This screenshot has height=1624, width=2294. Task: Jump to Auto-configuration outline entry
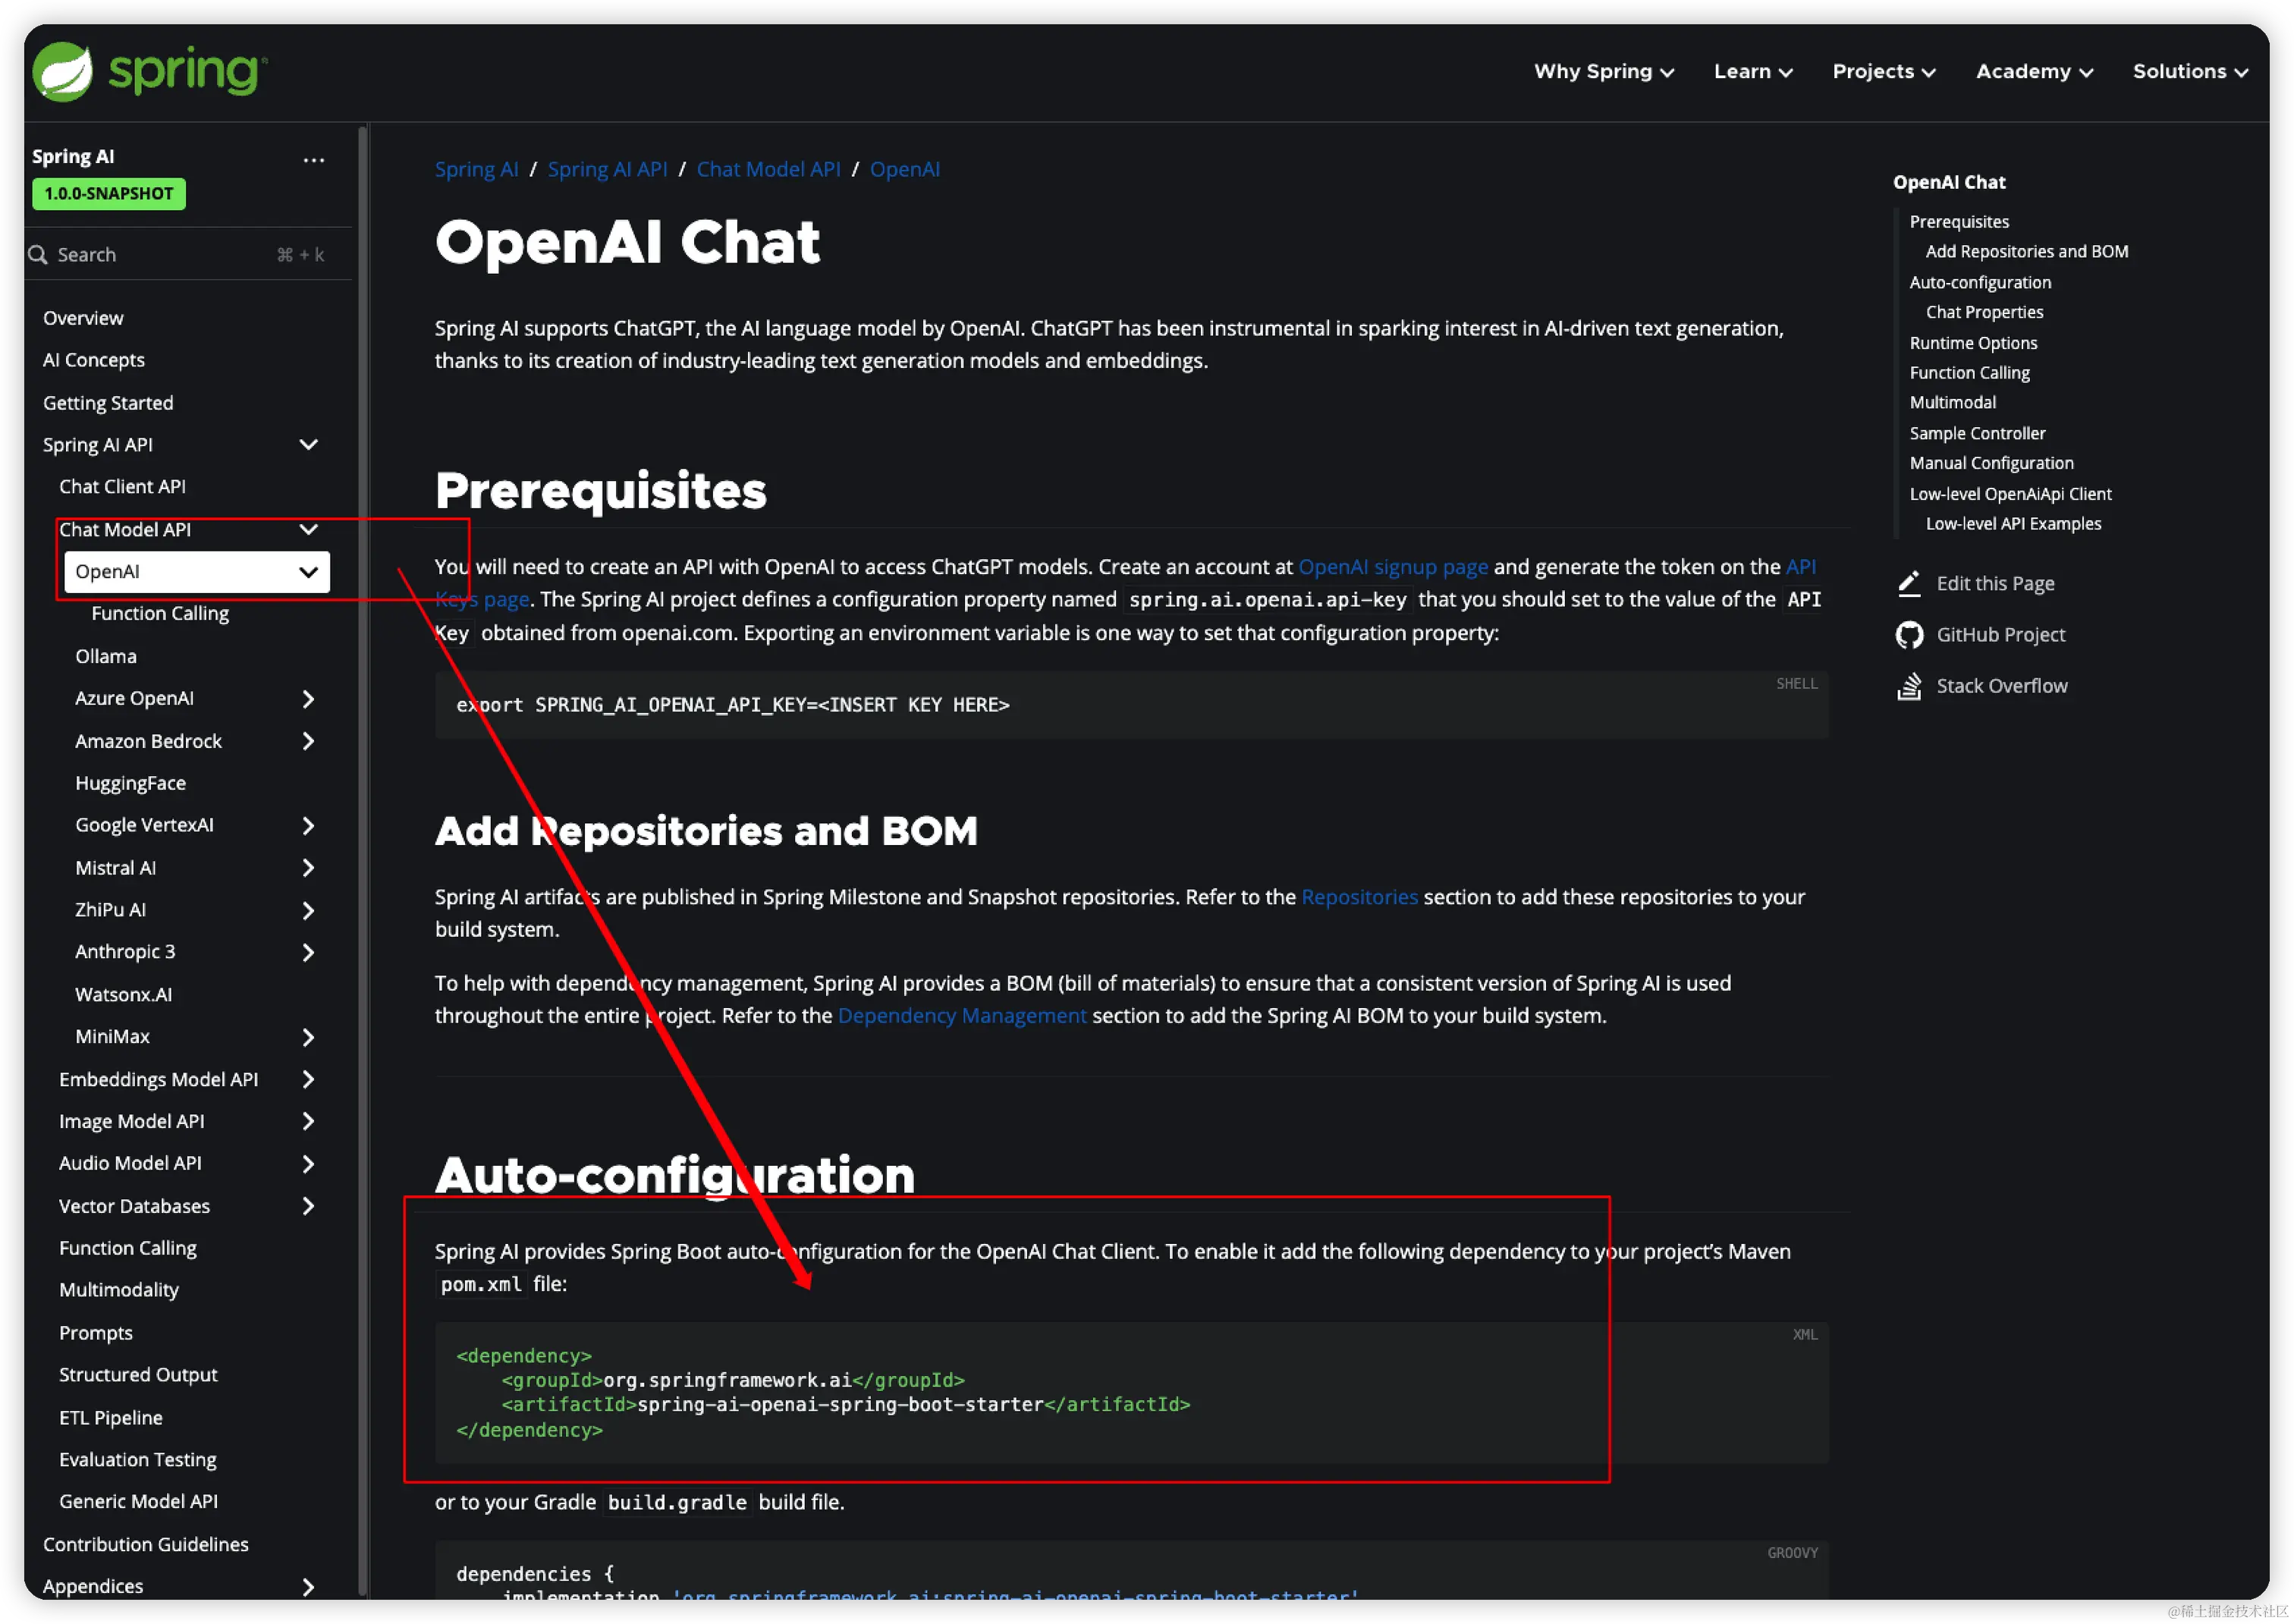point(1979,283)
